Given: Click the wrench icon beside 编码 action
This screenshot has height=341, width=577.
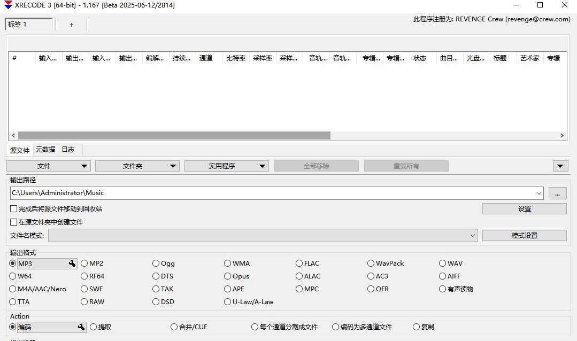Looking at the screenshot, I should [x=81, y=327].
